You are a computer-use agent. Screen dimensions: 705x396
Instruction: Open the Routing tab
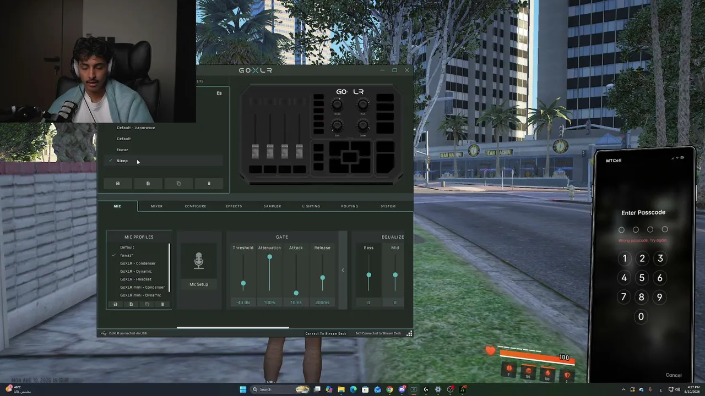[350, 206]
